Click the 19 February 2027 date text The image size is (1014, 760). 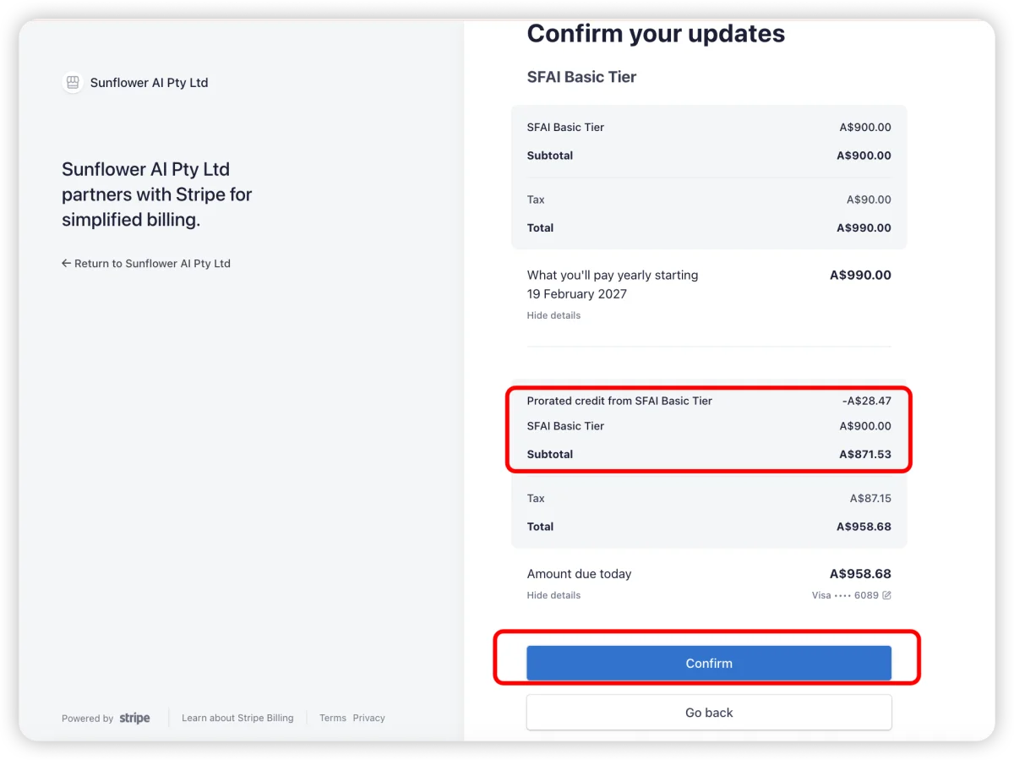point(577,294)
